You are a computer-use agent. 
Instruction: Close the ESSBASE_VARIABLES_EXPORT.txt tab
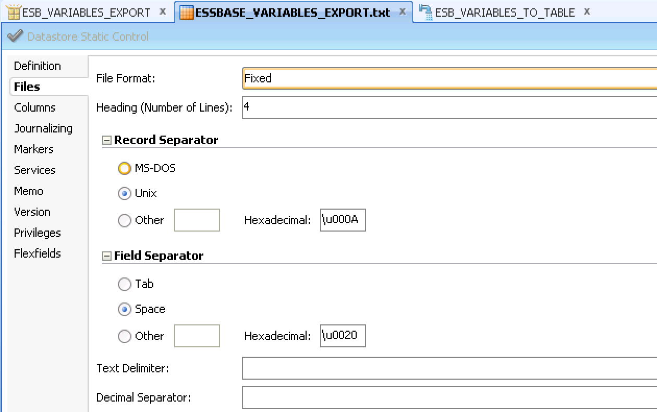pos(402,11)
